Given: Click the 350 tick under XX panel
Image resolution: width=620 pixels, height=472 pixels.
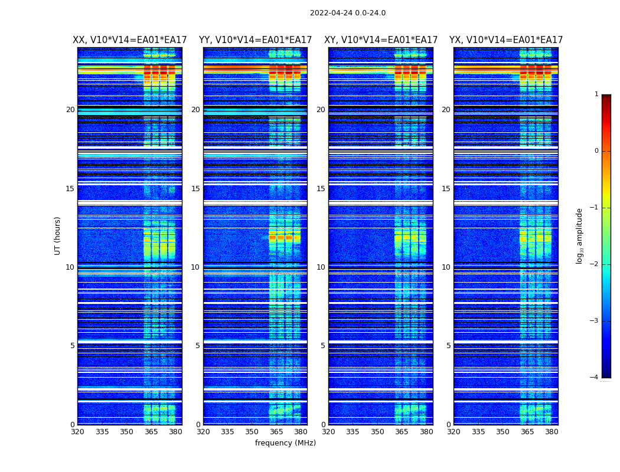Looking at the screenshot, I should pyautogui.click(x=126, y=432).
